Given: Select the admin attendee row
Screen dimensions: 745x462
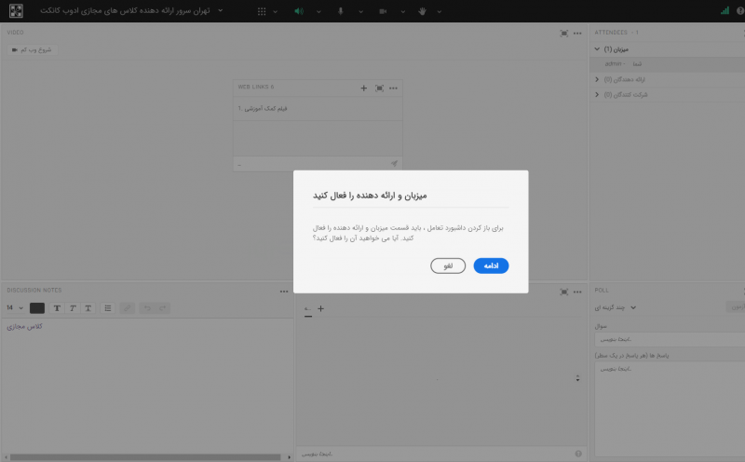Looking at the screenshot, I should click(x=667, y=63).
